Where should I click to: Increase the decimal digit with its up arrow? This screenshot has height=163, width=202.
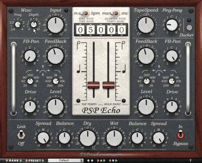click(x=121, y=24)
